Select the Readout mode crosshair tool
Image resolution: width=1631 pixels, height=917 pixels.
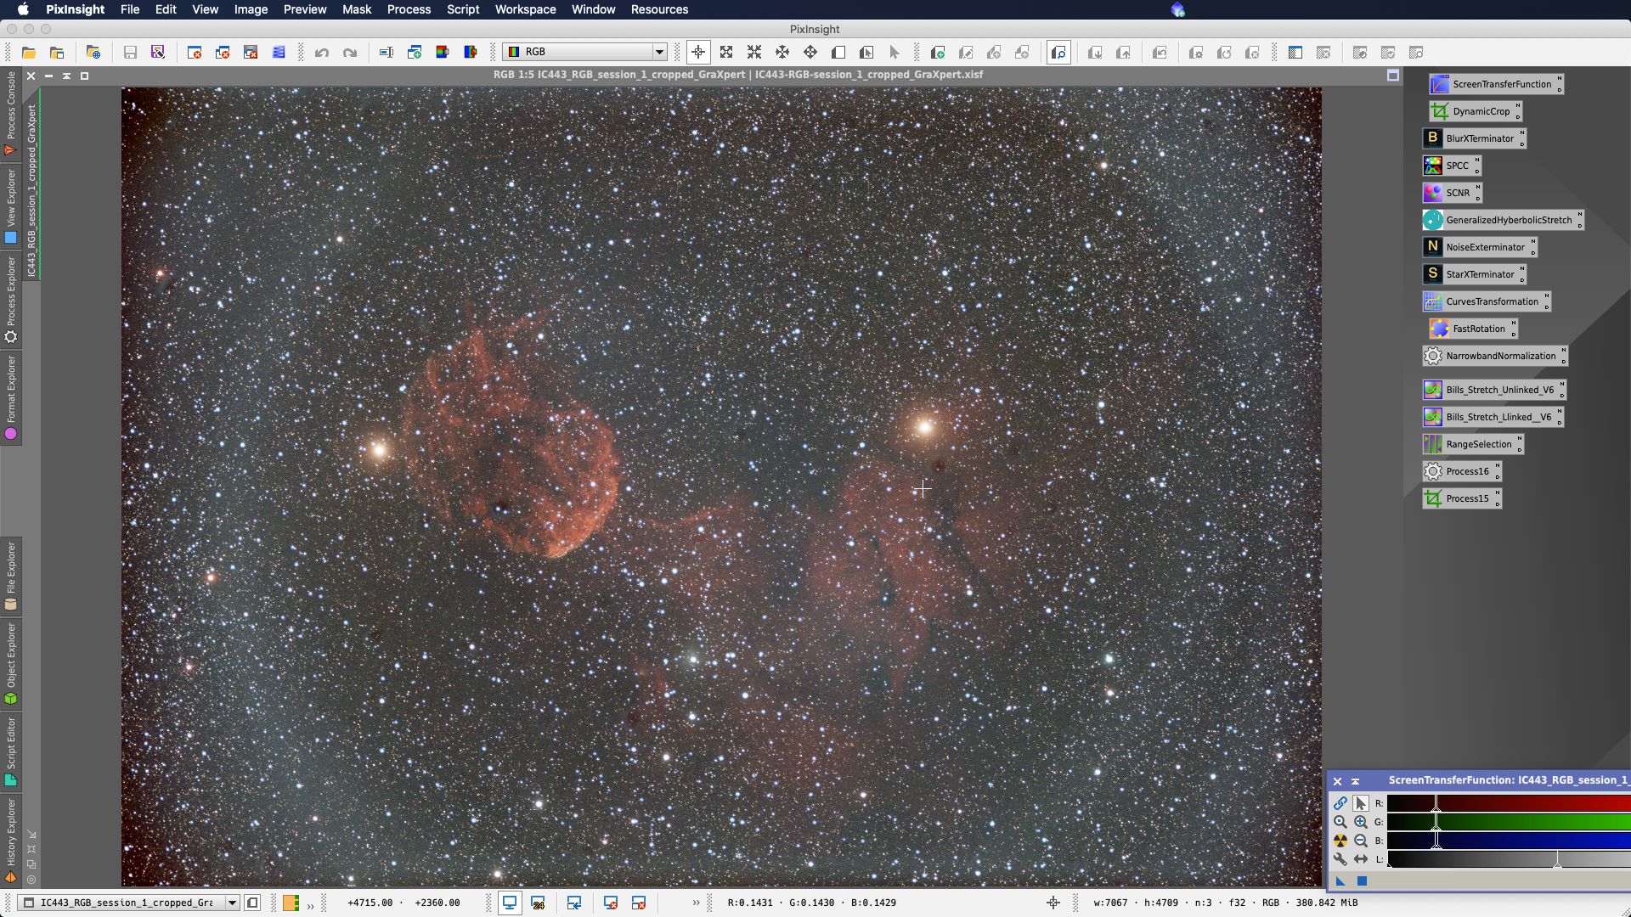pos(698,53)
